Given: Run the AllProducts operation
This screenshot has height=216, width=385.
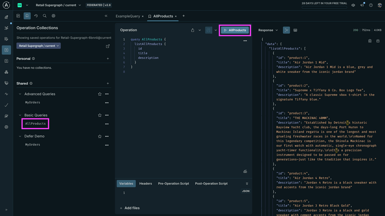Looking at the screenshot, I should click(x=235, y=30).
